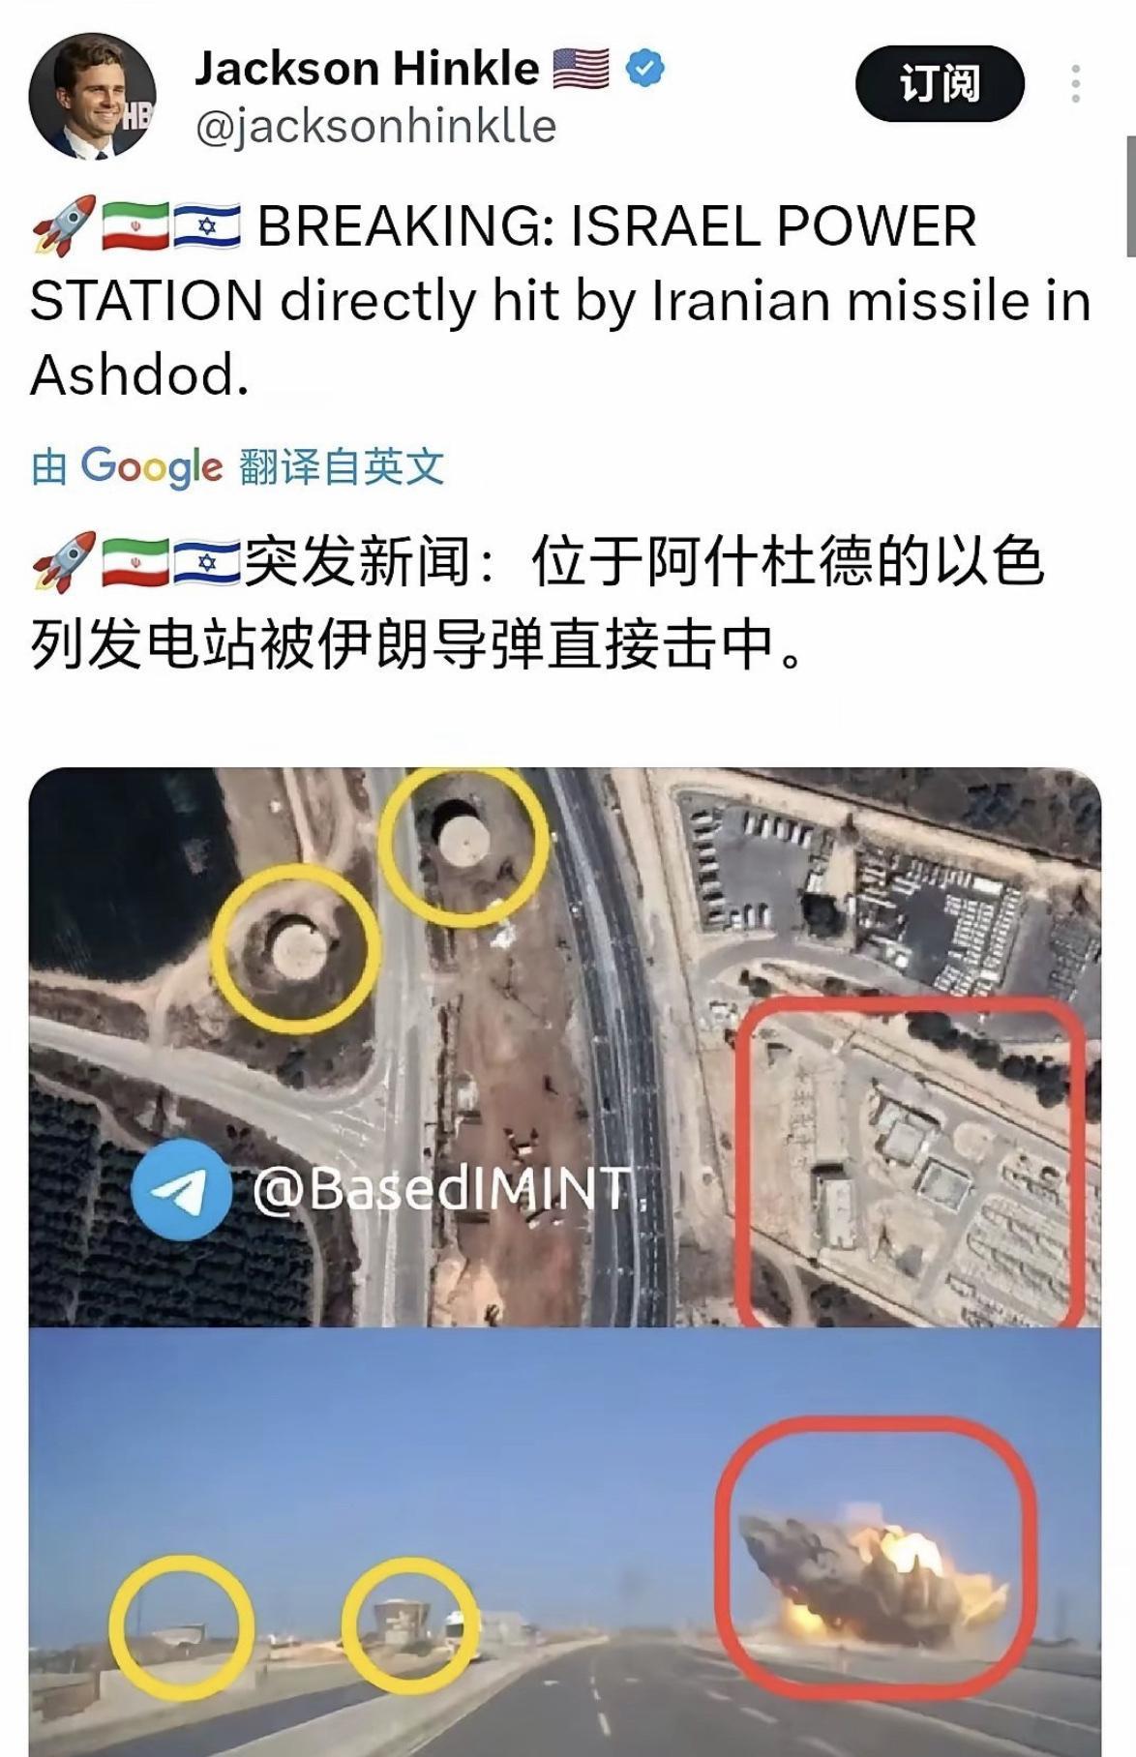1136x1757 pixels.
Task: Open Jackson Hinkle's profile avatar
Action: click(x=93, y=97)
